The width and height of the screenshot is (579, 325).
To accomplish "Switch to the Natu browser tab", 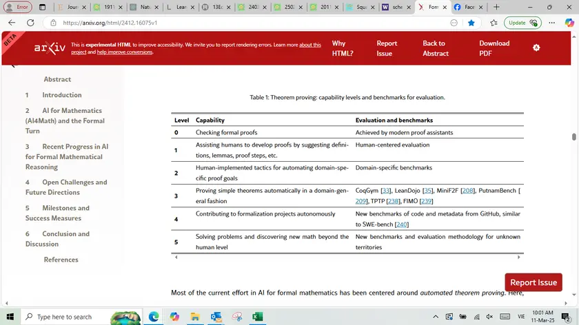I will (145, 7).
